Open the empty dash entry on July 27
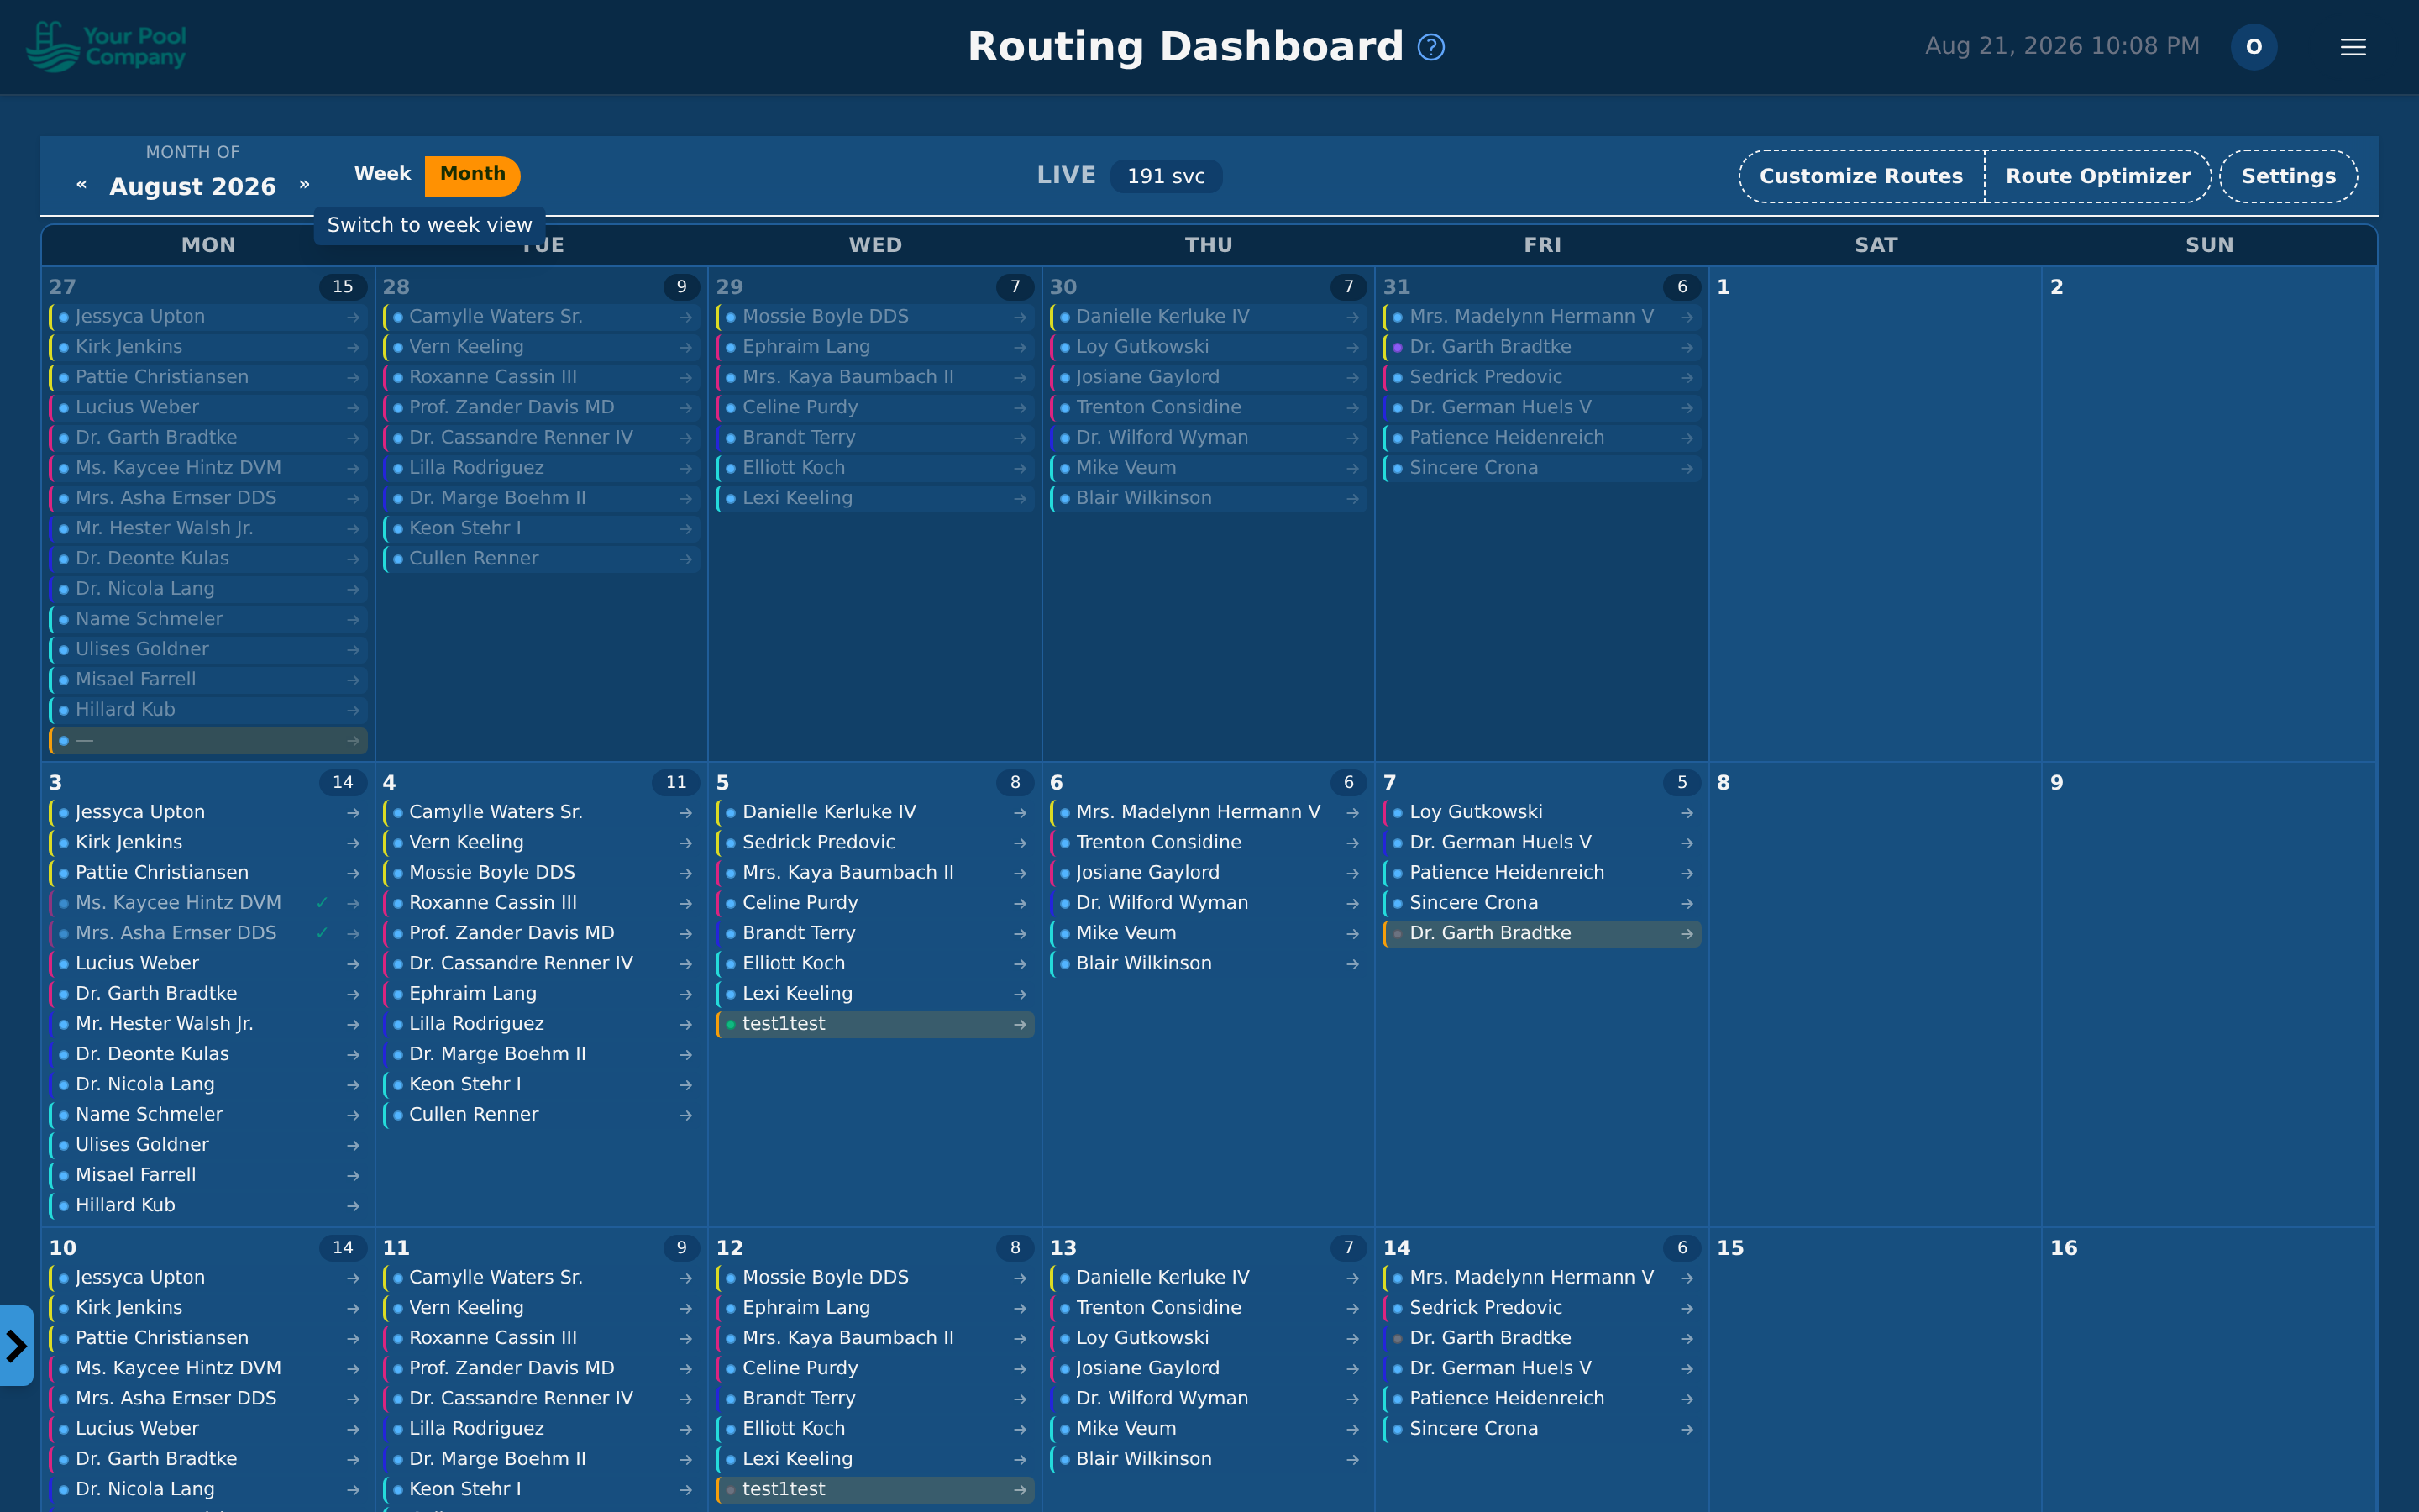This screenshot has width=2419, height=1512. 208,741
